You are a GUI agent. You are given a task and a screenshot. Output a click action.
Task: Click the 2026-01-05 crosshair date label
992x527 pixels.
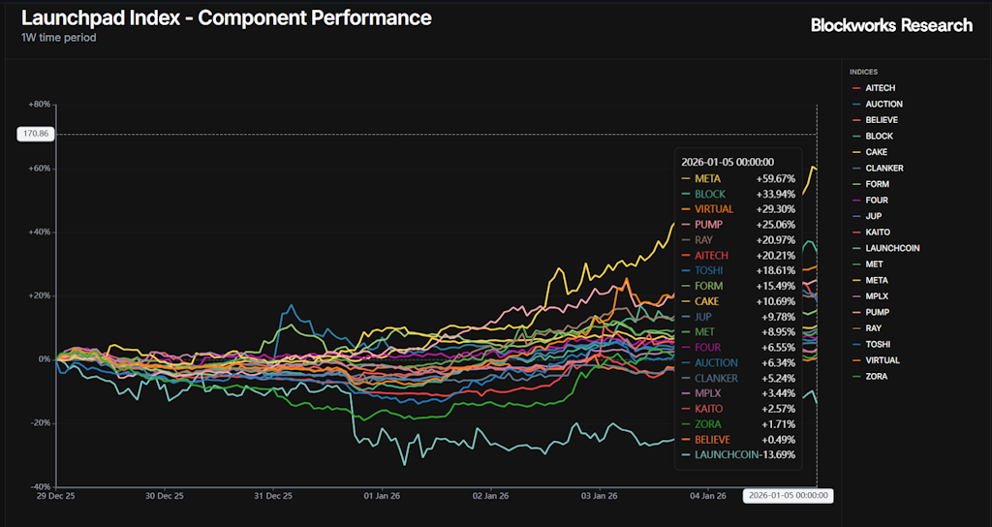788,495
